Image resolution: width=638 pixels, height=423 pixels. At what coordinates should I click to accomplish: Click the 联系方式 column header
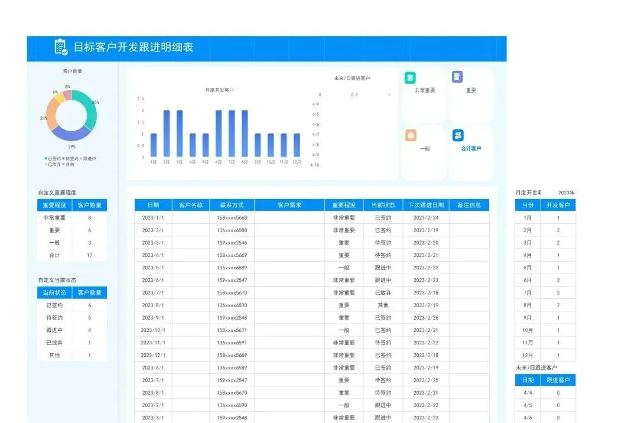tap(232, 205)
